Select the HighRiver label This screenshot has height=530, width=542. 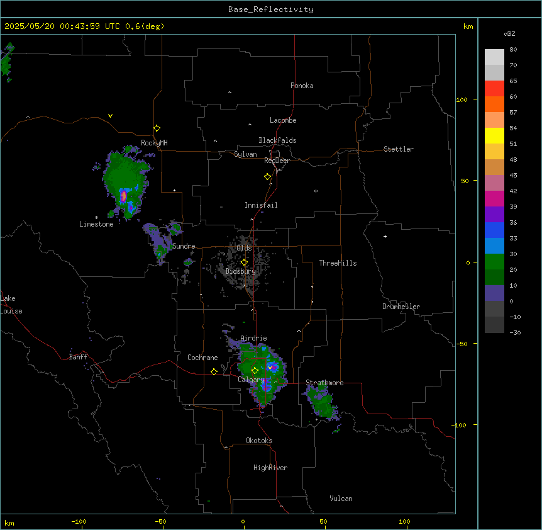270,468
